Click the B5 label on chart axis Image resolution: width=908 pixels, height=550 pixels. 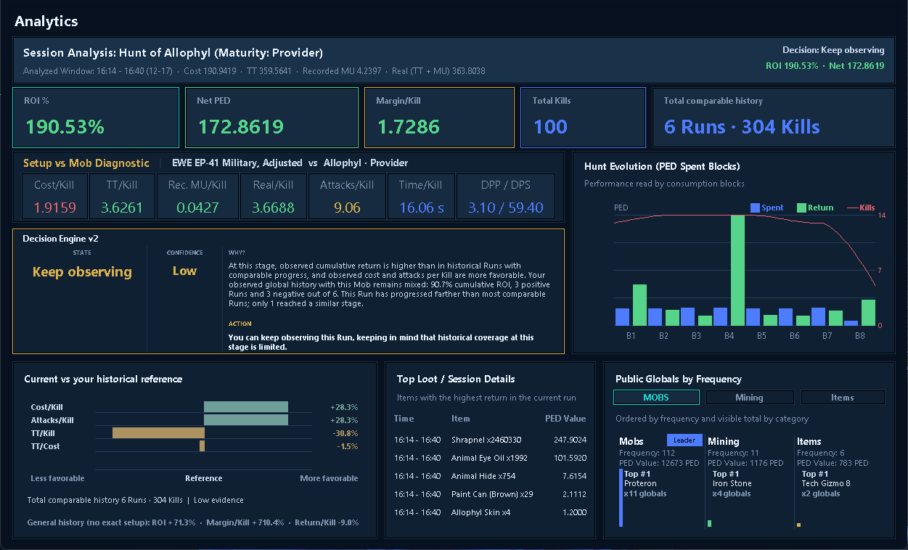[x=762, y=336]
